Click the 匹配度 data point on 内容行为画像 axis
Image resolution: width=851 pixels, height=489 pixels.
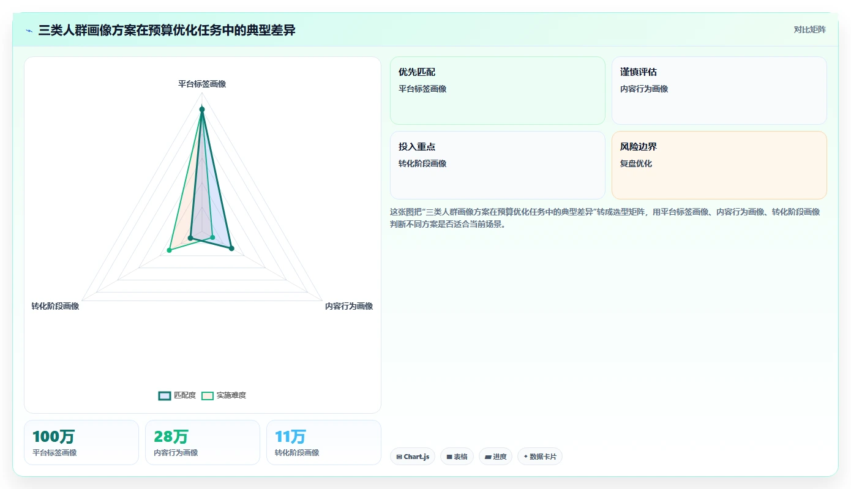click(x=231, y=248)
